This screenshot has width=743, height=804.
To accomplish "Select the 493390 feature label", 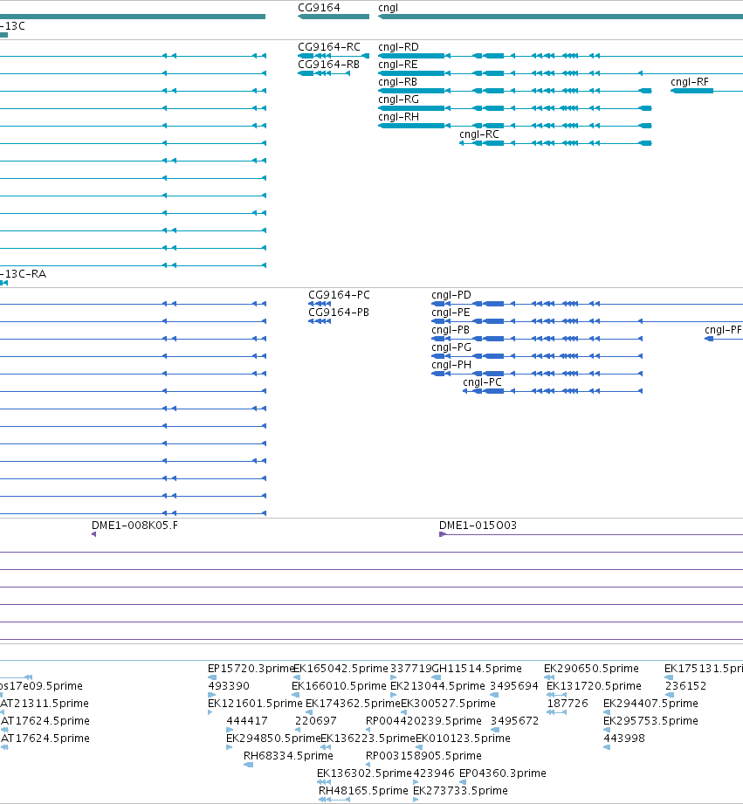I will 228,685.
